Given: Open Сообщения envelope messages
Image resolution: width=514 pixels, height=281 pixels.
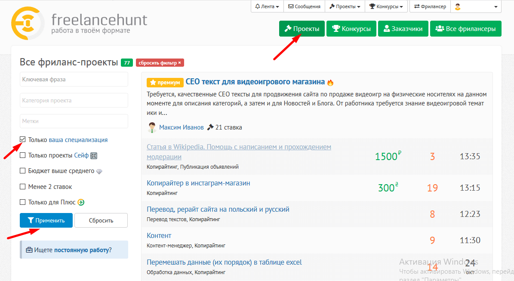Looking at the screenshot, I should point(304,6).
